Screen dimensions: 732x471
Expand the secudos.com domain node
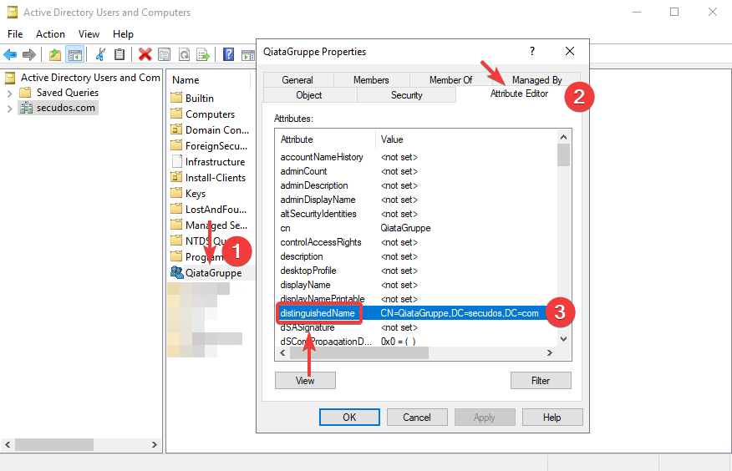(9, 108)
